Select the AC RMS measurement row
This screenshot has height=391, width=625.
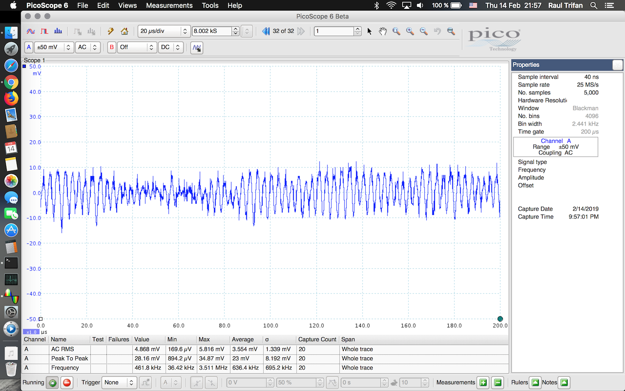coord(266,349)
